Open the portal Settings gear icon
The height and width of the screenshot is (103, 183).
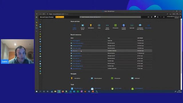pos(158,17)
